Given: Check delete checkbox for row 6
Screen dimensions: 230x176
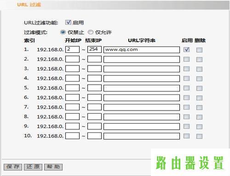Looking at the screenshot, I should point(199,98).
